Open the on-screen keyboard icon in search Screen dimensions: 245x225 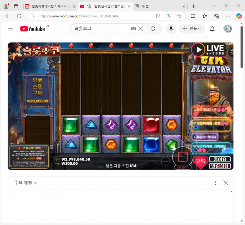coord(133,29)
